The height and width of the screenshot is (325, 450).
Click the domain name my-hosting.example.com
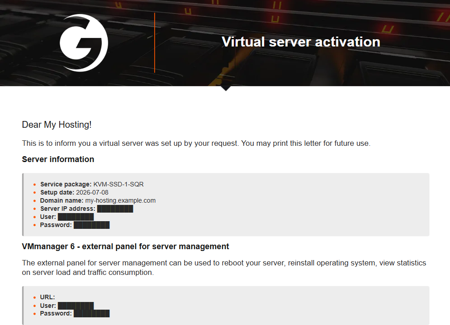(x=120, y=200)
